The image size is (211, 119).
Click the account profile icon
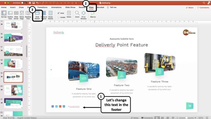tap(209, 3)
